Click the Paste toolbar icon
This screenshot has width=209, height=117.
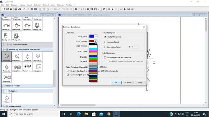tap(36, 9)
